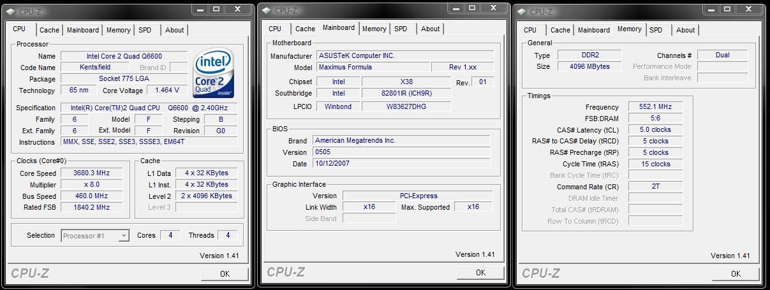Click Command Rate value 2T

pos(655,187)
